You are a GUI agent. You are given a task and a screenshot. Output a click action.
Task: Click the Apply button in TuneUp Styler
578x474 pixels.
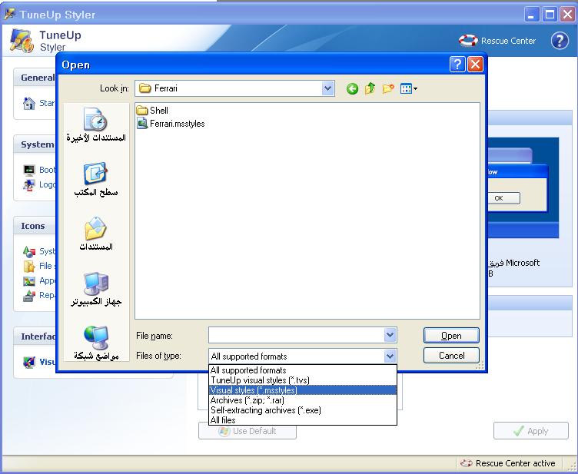tap(531, 431)
